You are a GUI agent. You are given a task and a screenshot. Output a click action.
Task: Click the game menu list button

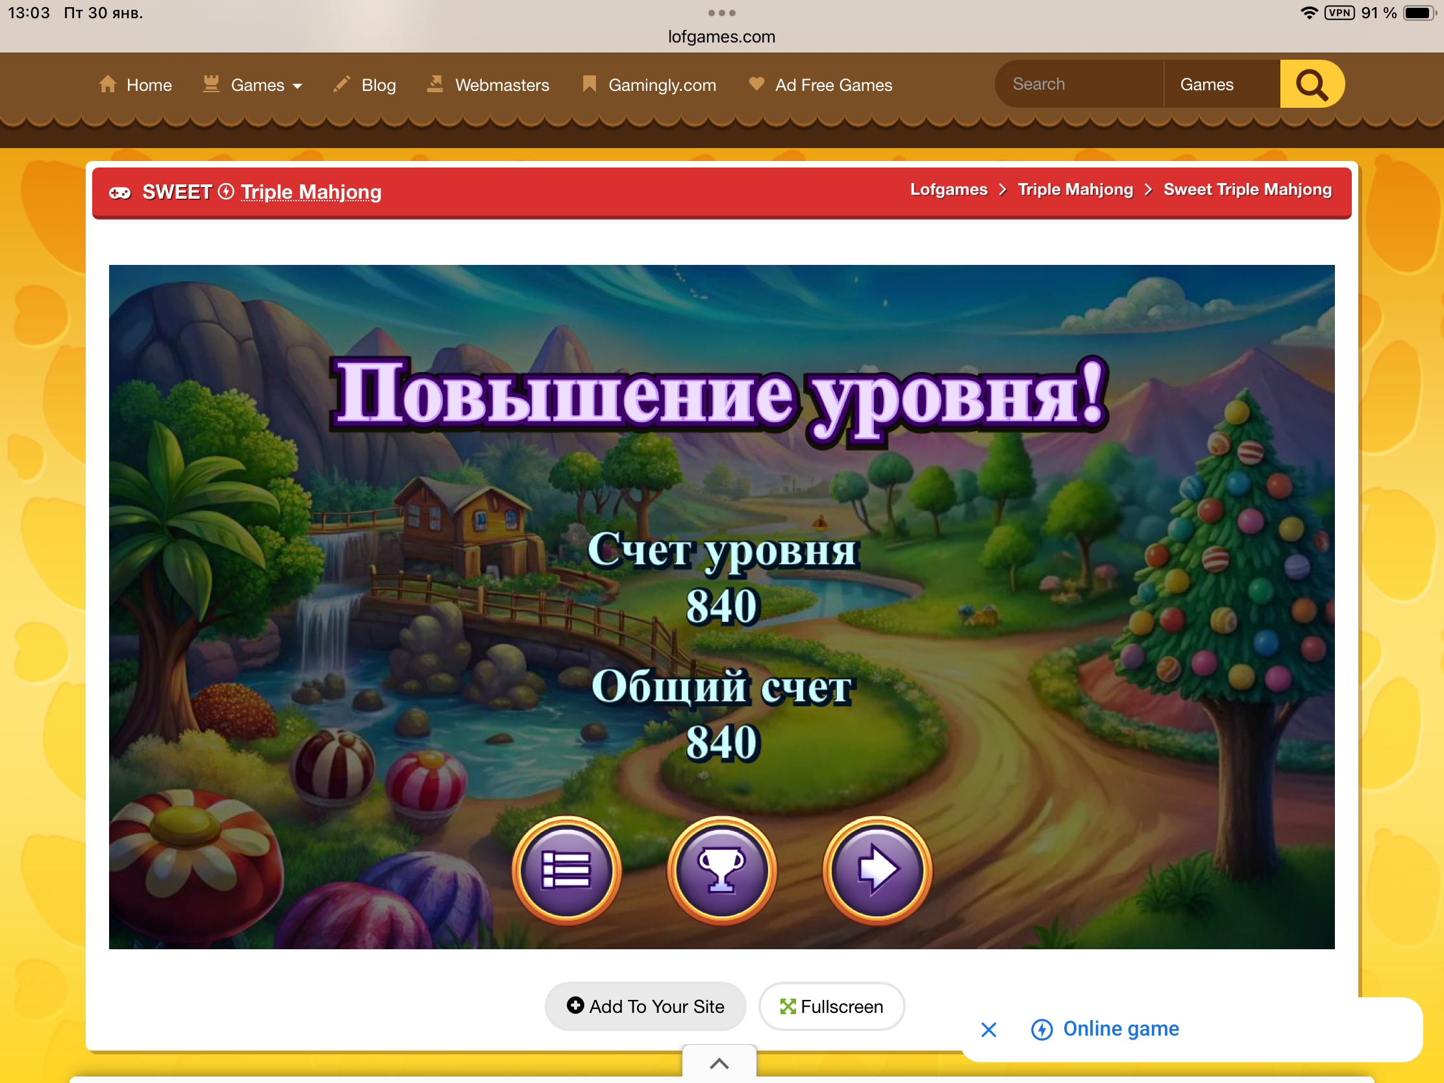tap(566, 869)
